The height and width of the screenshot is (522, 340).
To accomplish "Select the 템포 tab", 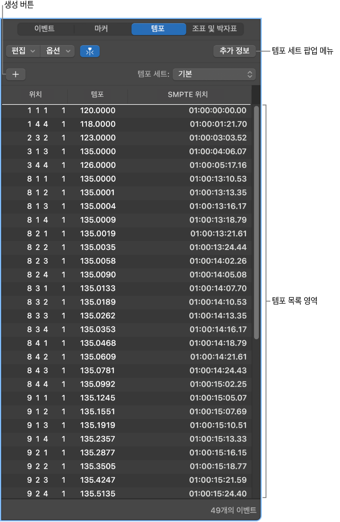I will click(158, 29).
